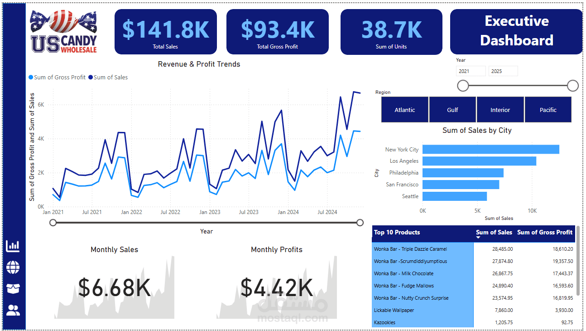Select Wonka Bar - Milk Chocolate row
This screenshot has width=586, height=331.
point(473,273)
